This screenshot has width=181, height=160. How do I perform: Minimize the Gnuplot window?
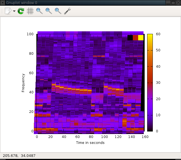pyautogui.click(x=168, y=3)
